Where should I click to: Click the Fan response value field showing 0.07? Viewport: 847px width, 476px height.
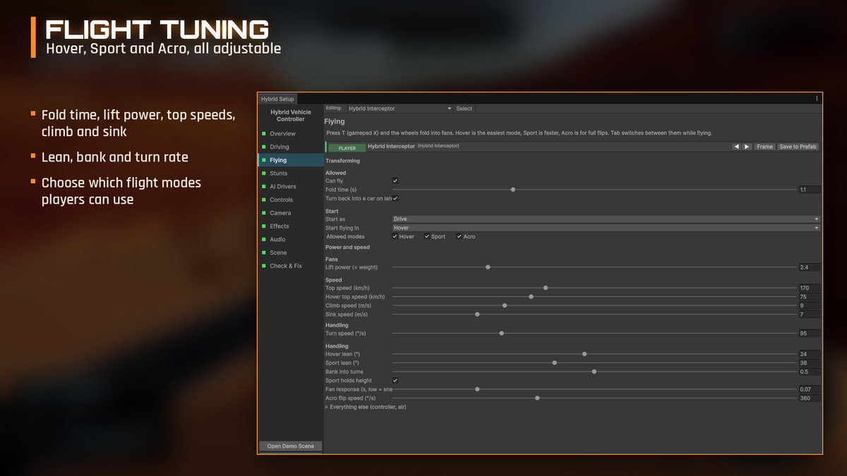[x=809, y=389]
